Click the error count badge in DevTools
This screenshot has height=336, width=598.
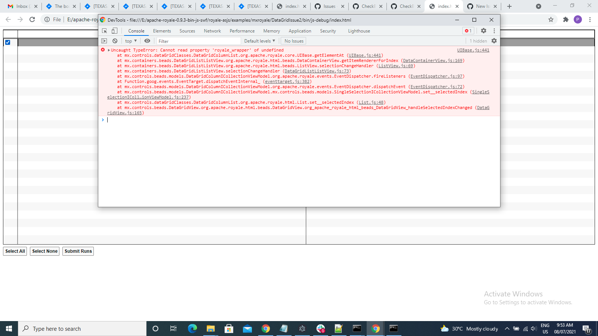coord(468,31)
